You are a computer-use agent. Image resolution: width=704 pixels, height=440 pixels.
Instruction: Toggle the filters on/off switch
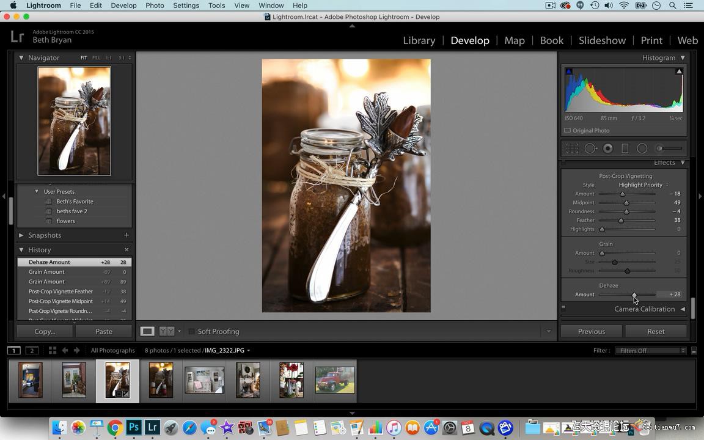point(694,351)
